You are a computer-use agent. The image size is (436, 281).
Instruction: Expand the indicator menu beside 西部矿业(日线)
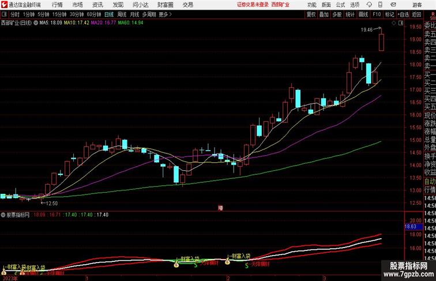point(36,23)
